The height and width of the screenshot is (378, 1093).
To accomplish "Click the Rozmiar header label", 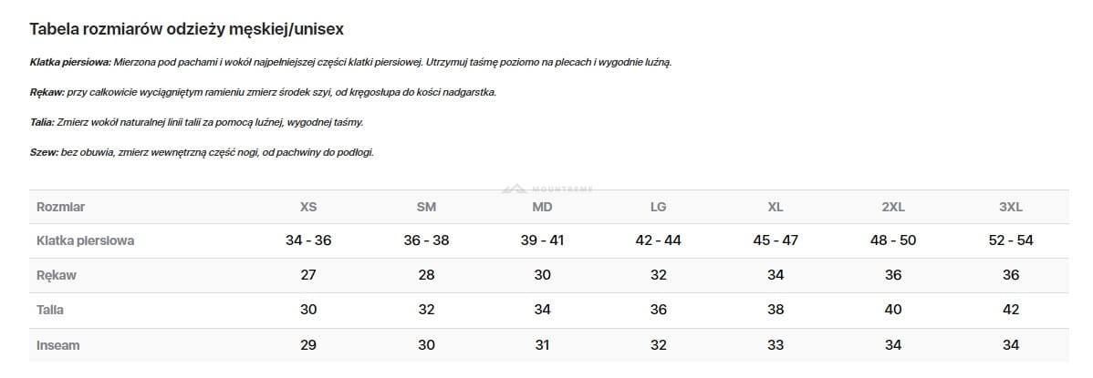I will (x=60, y=207).
